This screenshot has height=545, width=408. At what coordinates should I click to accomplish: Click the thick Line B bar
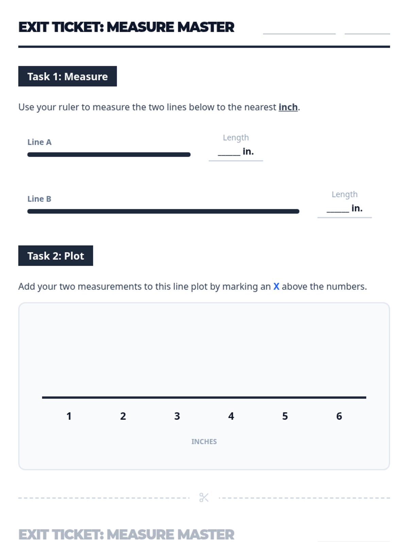163,212
